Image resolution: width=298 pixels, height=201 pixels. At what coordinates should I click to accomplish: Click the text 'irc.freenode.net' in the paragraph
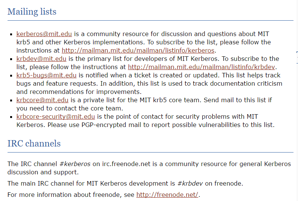[x=126, y=164]
